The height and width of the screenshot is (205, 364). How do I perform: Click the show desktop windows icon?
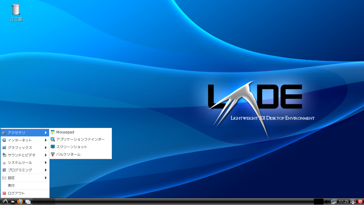point(28,202)
